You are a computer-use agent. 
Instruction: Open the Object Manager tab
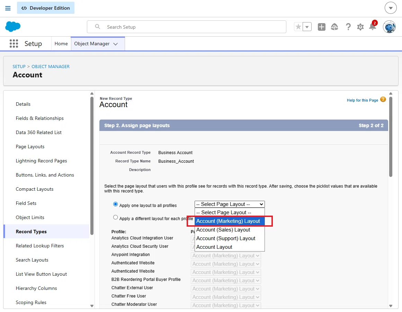tap(91, 44)
